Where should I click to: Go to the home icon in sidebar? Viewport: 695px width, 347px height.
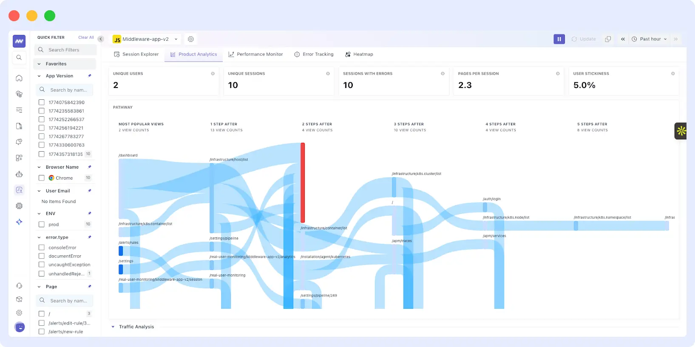click(19, 78)
